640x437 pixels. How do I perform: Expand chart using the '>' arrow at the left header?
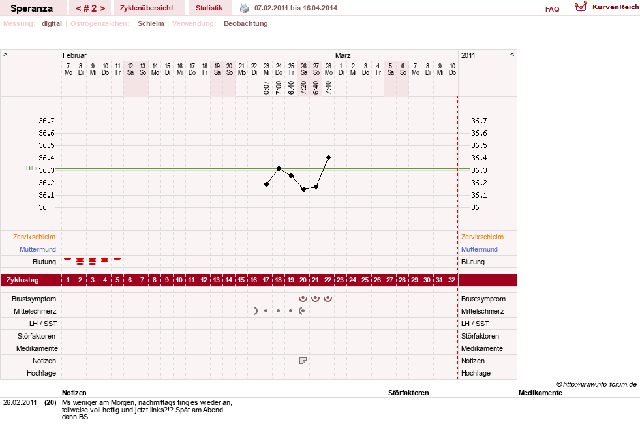point(5,54)
